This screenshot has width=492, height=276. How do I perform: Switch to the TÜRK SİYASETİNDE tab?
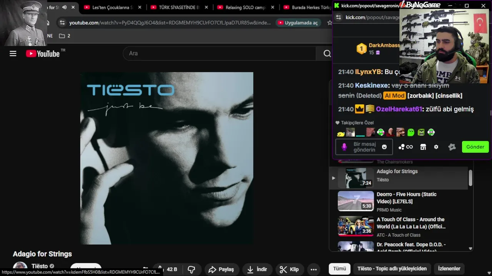pyautogui.click(x=180, y=7)
